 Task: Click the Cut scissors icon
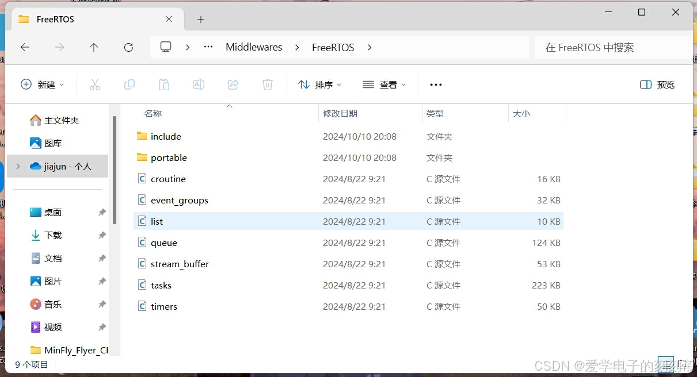coord(95,84)
